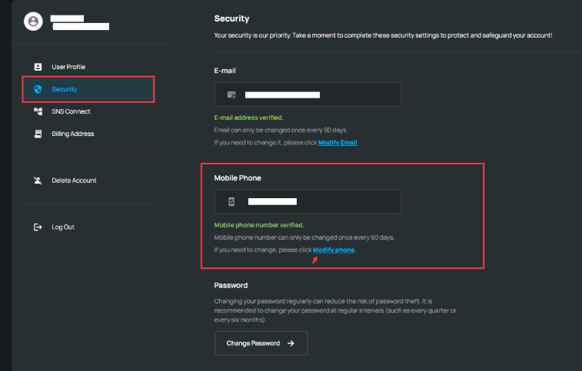Select Log Out text in sidebar
This screenshot has width=582, height=371.
click(63, 227)
